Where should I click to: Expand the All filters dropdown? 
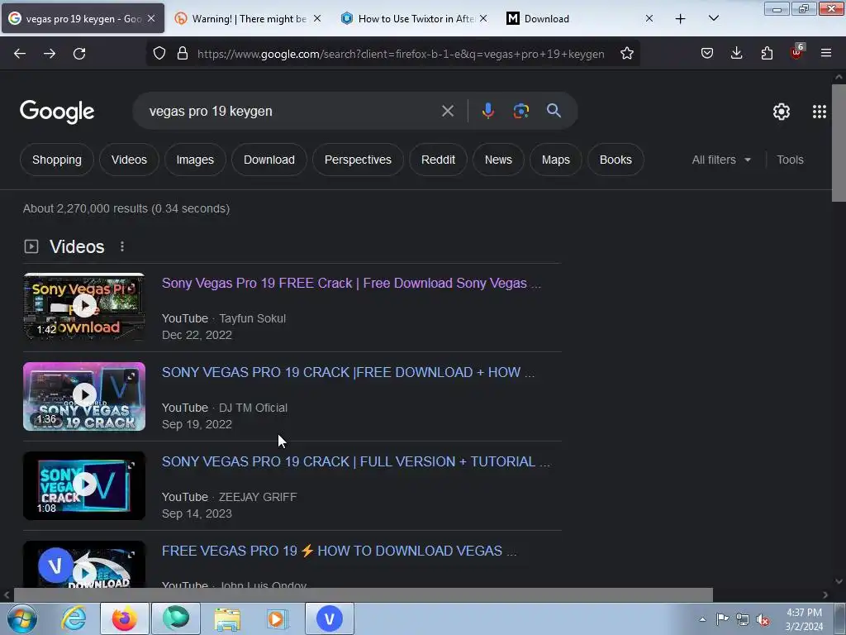pos(720,160)
